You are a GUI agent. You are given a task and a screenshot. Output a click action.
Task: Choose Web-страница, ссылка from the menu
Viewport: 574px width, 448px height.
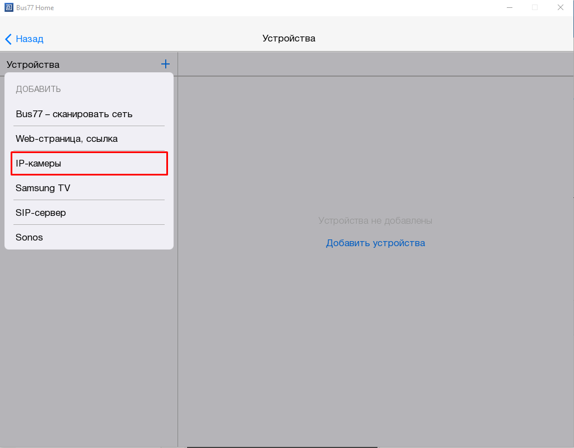coord(67,138)
